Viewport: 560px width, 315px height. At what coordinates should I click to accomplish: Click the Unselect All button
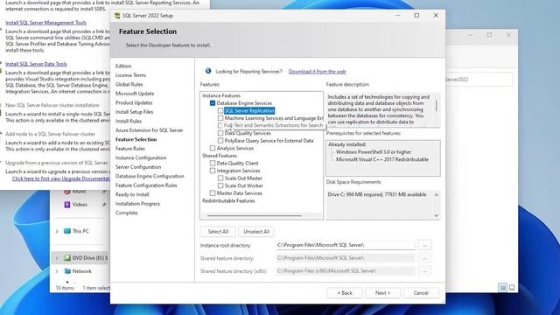point(256,231)
